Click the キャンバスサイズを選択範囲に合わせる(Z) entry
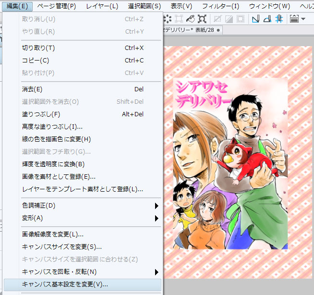Image resolution: width=314 pixels, height=295 pixels. coord(83,259)
